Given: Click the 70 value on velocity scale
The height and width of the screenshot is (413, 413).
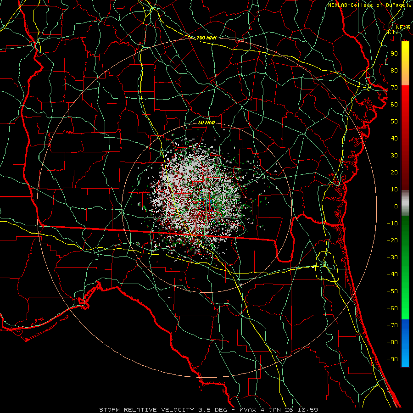Looking at the screenshot, I should [x=394, y=88].
